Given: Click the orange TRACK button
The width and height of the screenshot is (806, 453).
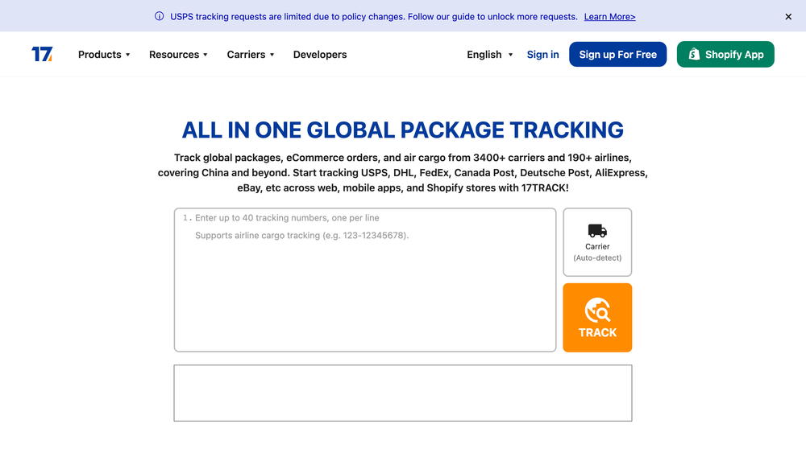Looking at the screenshot, I should (596, 318).
